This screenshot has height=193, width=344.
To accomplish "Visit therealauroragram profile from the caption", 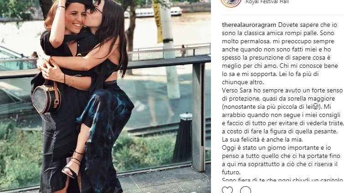I will tap(249, 25).
